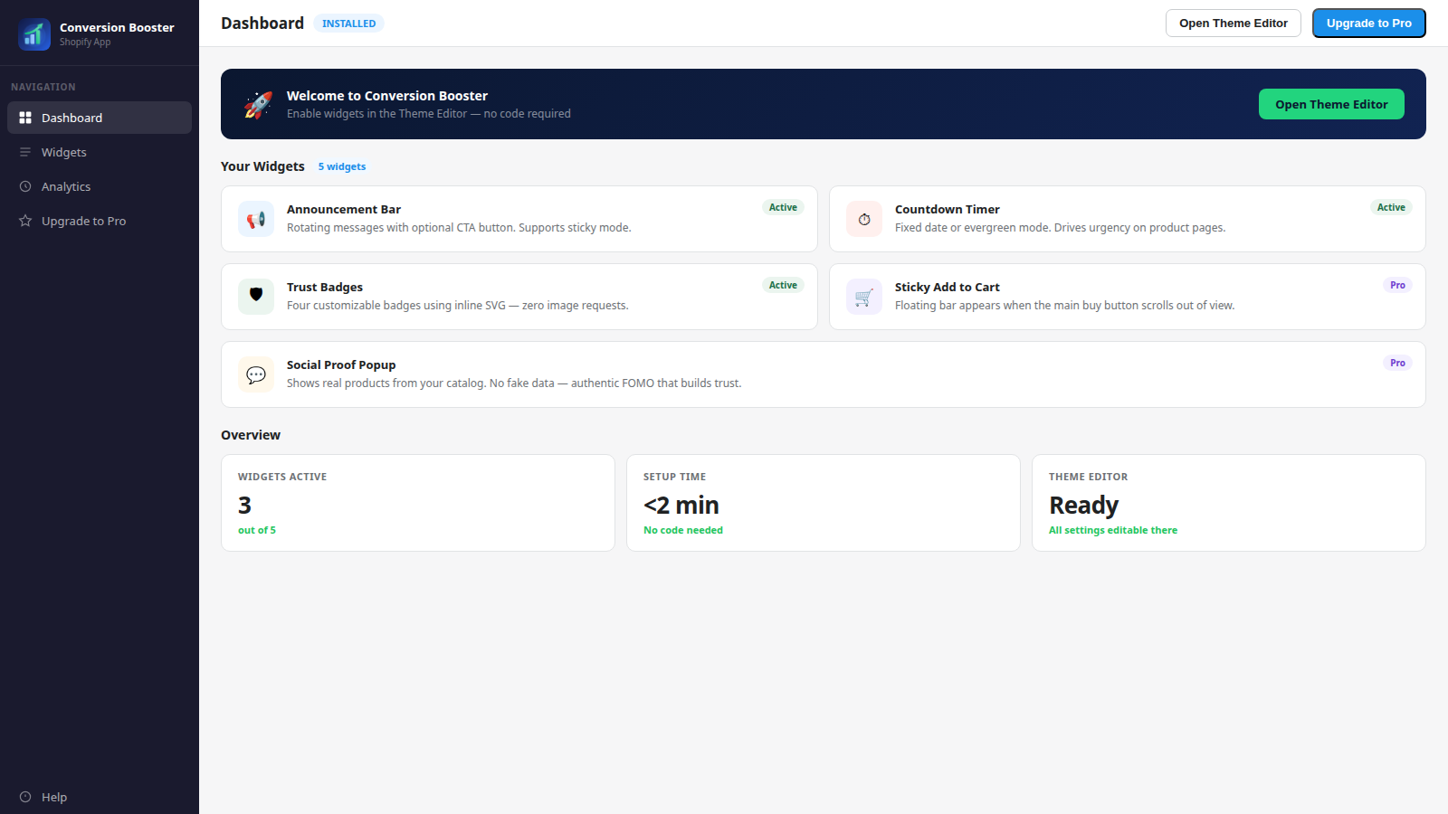Click the Active badge on Trust Badges
This screenshot has width=1448, height=814.
coord(783,285)
